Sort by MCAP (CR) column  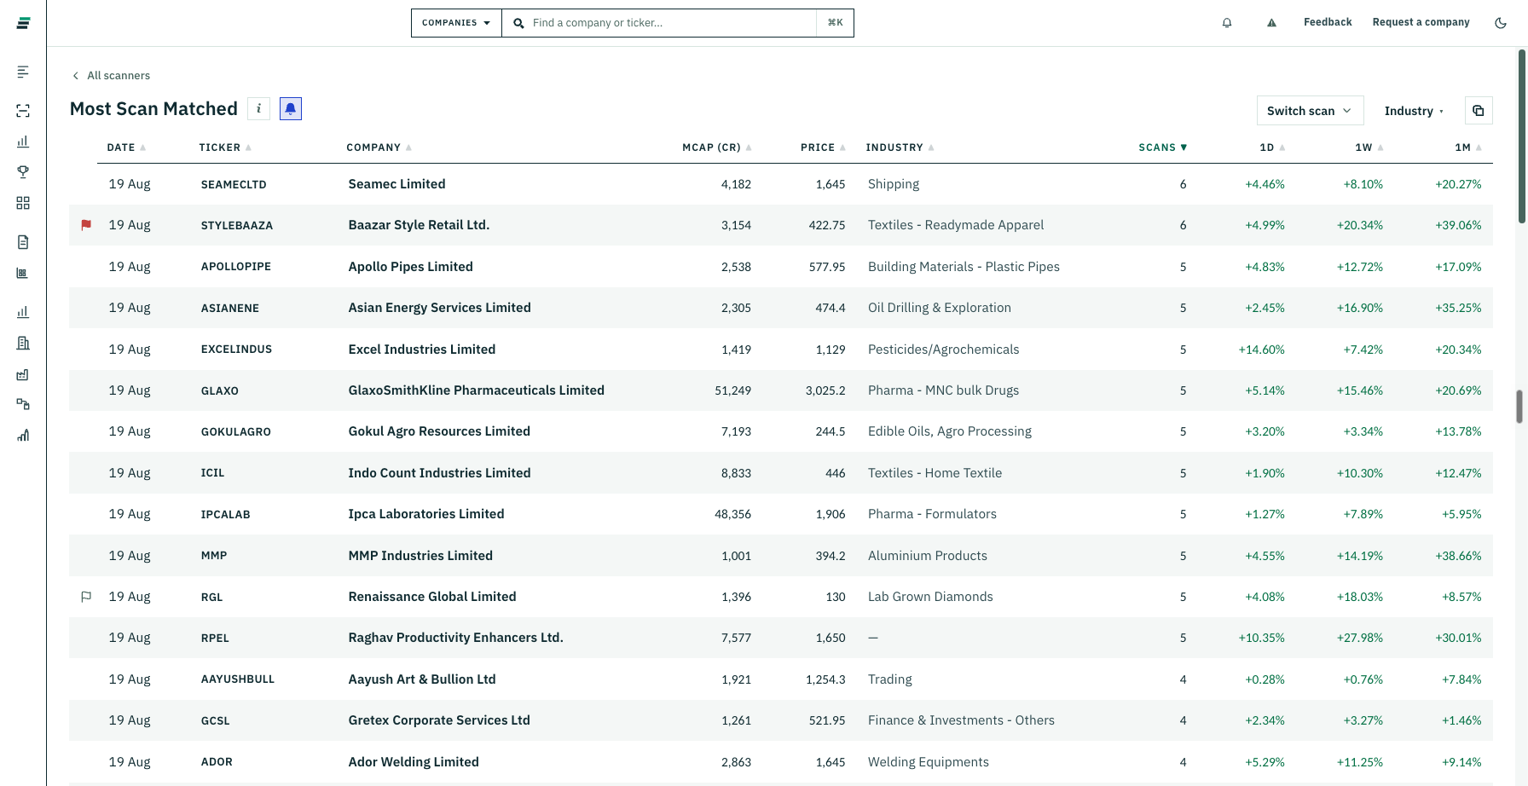pyautogui.click(x=717, y=147)
